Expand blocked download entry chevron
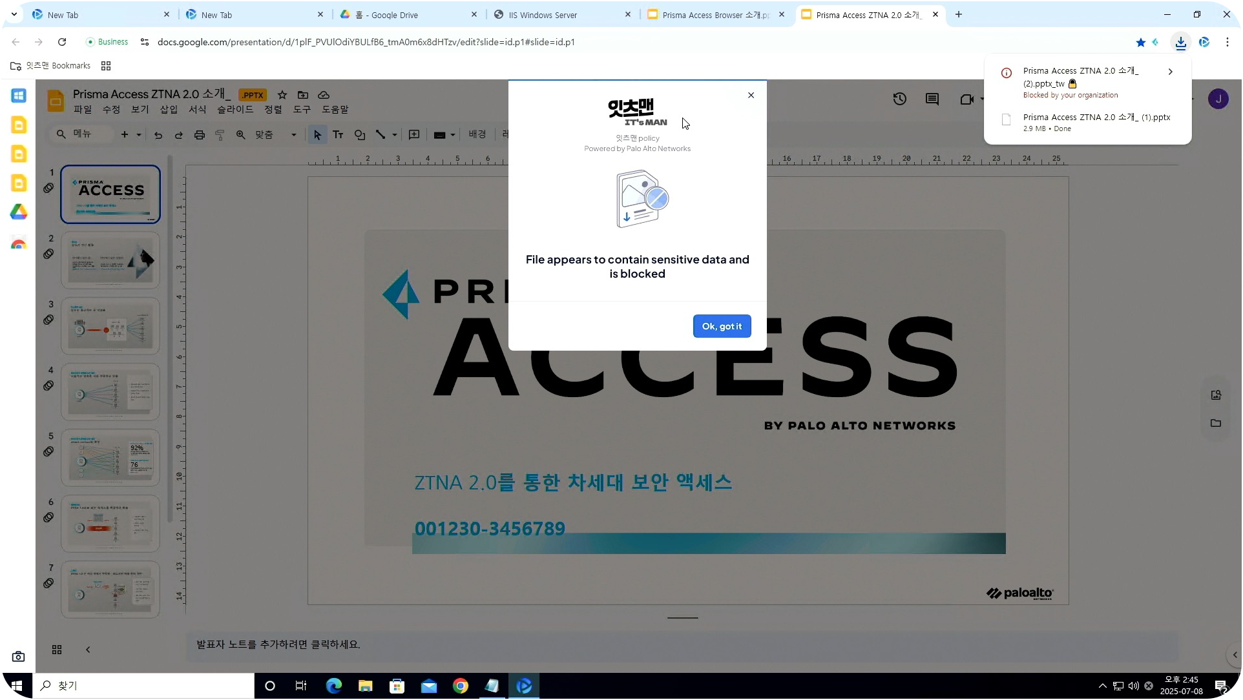This screenshot has width=1243, height=700. pyautogui.click(x=1170, y=72)
